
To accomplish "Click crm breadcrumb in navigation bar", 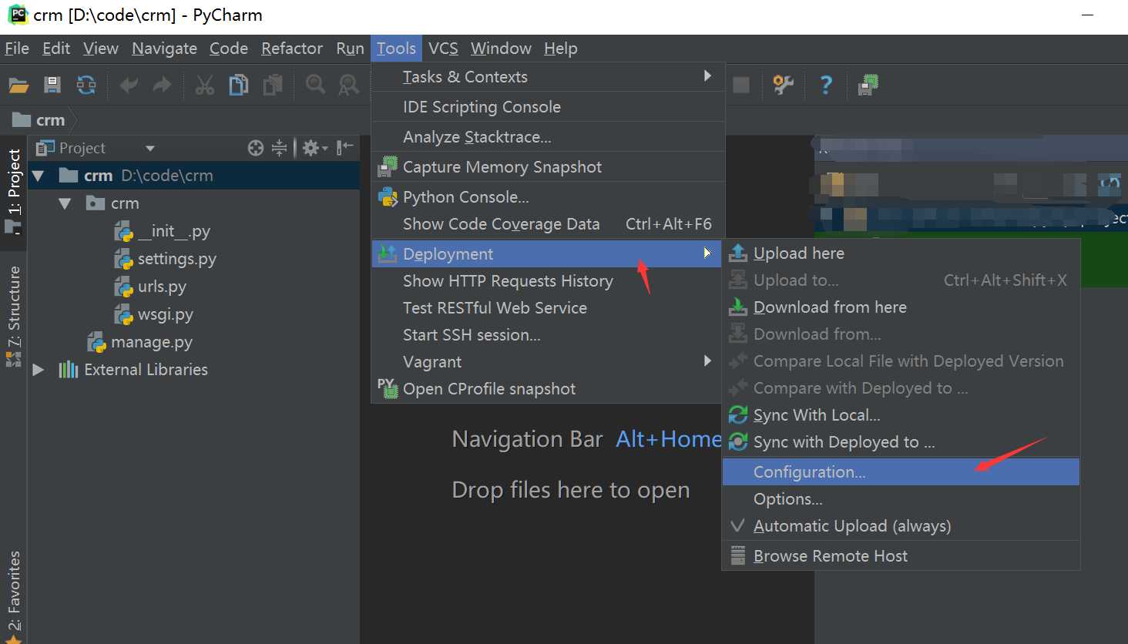I will tap(40, 120).
